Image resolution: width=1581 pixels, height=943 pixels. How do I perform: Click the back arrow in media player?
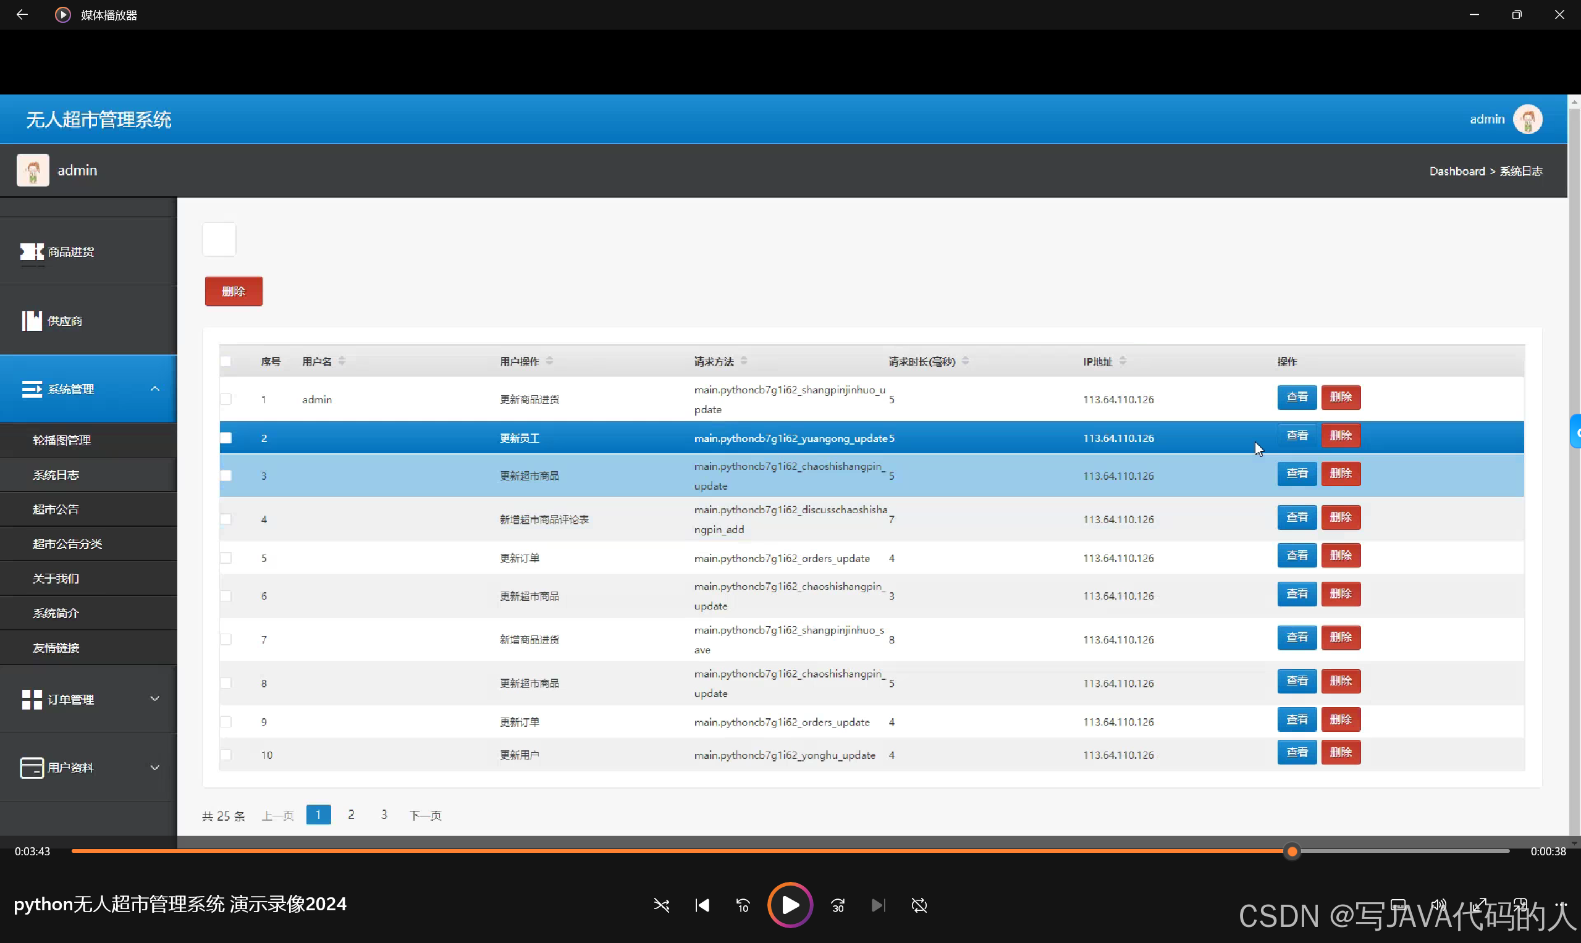(x=22, y=15)
